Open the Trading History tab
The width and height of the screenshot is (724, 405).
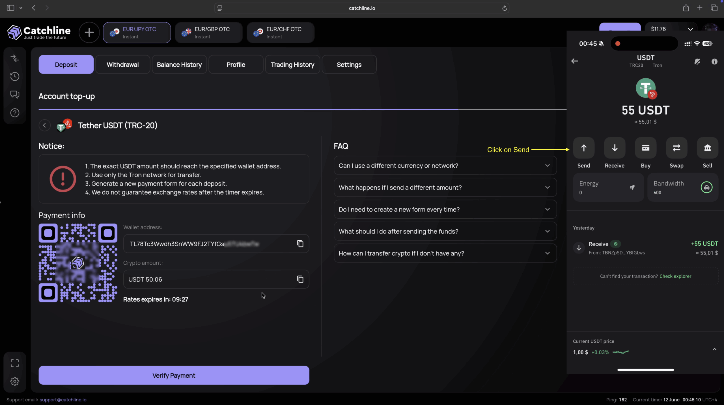click(x=292, y=65)
